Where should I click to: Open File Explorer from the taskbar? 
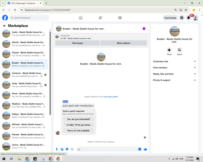click(x=19, y=159)
